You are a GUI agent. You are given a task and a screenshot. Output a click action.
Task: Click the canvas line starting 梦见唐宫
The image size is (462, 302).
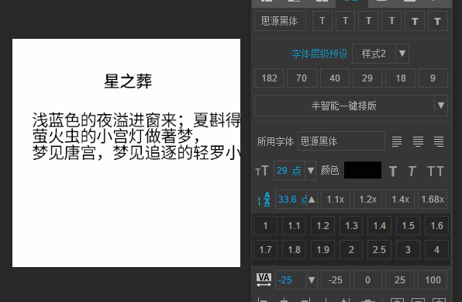[136, 153]
